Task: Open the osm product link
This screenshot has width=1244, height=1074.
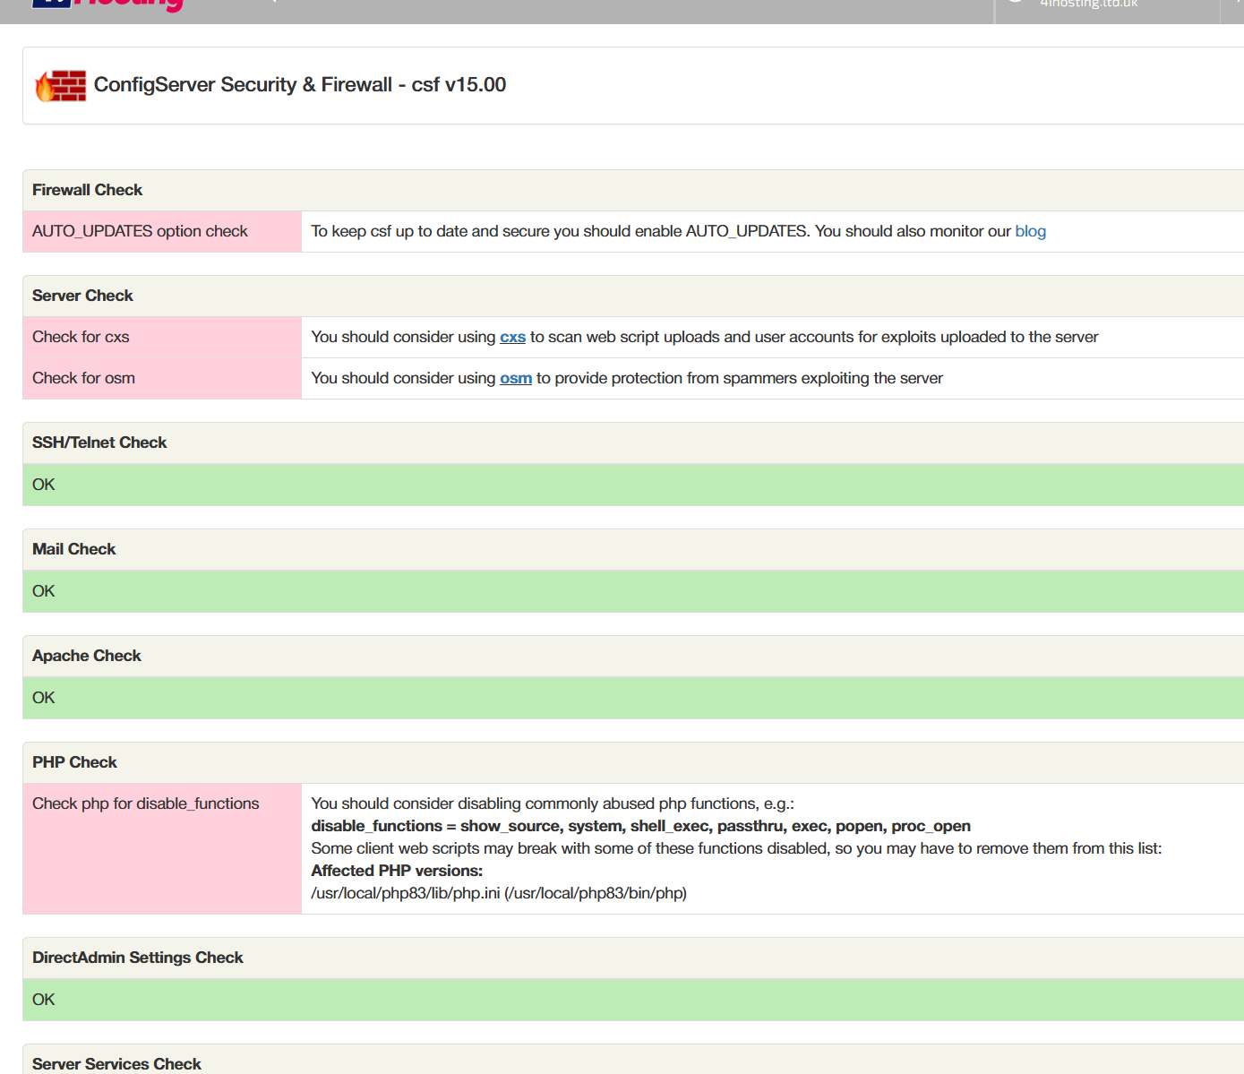Action: [x=516, y=378]
